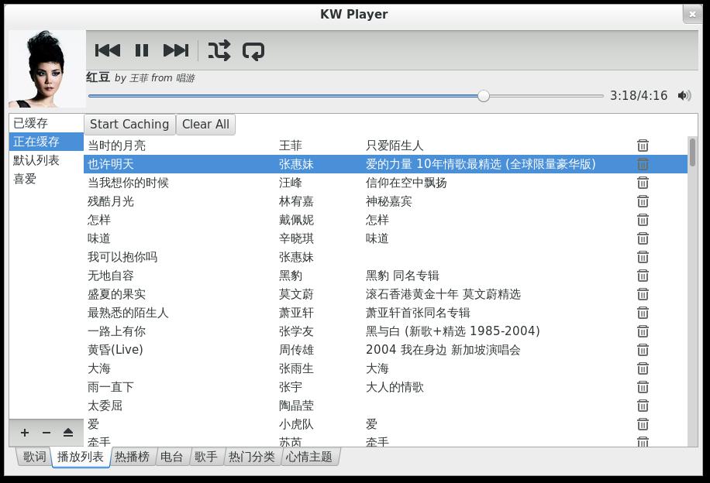This screenshot has width=710, height=483.
Task: Click the Clear All button
Action: tap(205, 124)
